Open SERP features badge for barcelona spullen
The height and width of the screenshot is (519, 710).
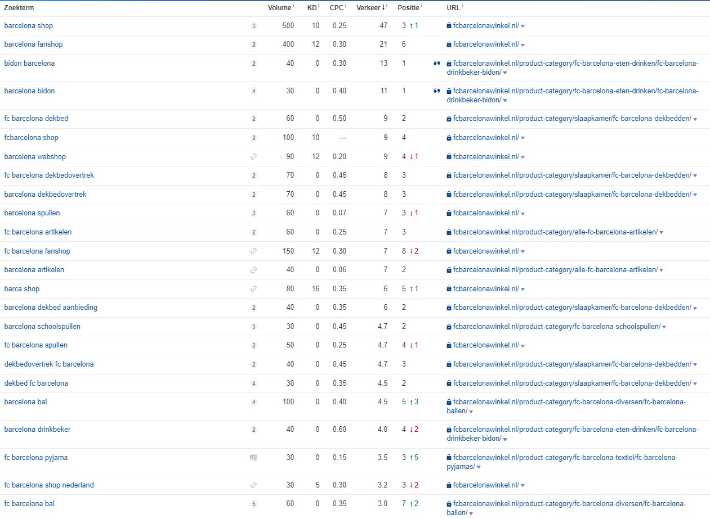pos(253,213)
